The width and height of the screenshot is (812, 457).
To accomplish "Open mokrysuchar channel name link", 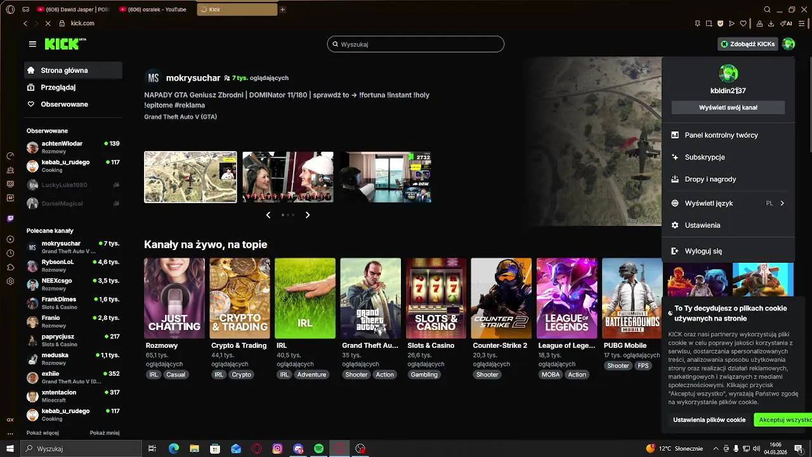I will (x=193, y=78).
